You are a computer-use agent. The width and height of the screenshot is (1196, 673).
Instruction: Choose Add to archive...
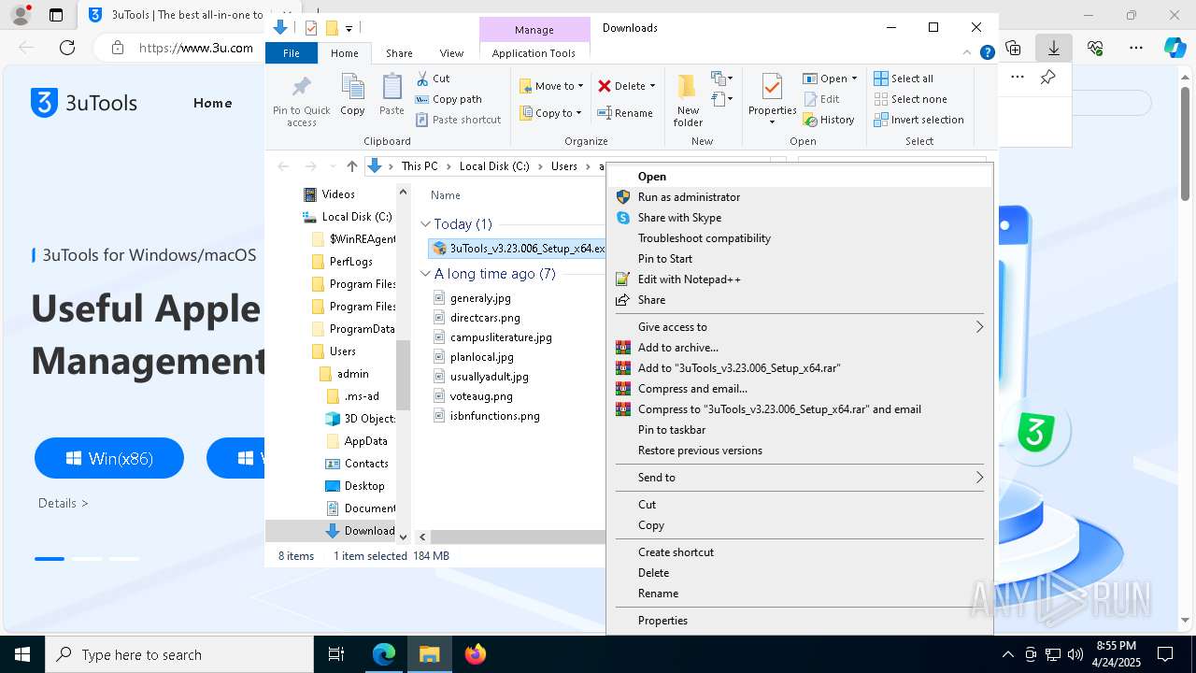click(x=799, y=348)
